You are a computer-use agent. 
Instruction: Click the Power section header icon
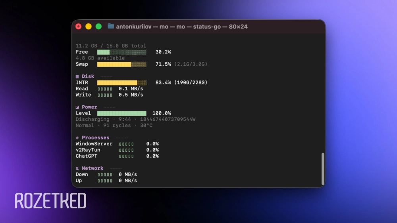(x=77, y=107)
